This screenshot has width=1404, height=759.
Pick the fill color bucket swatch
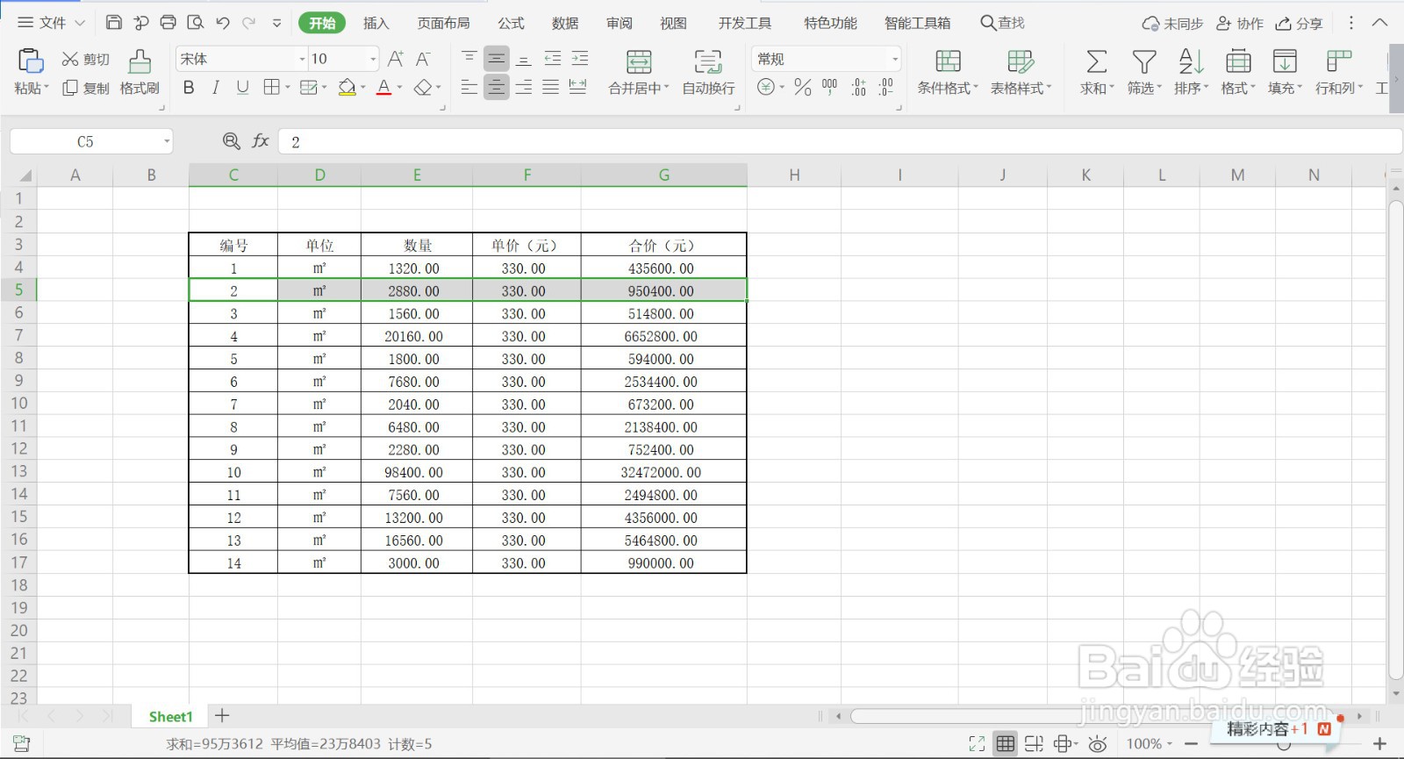pos(347,87)
